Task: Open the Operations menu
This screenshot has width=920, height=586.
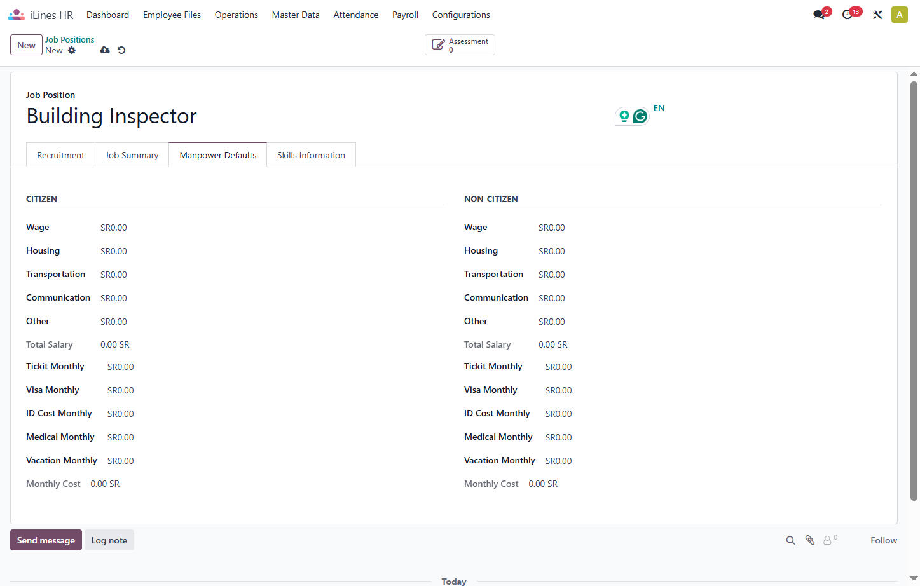Action: tap(237, 15)
